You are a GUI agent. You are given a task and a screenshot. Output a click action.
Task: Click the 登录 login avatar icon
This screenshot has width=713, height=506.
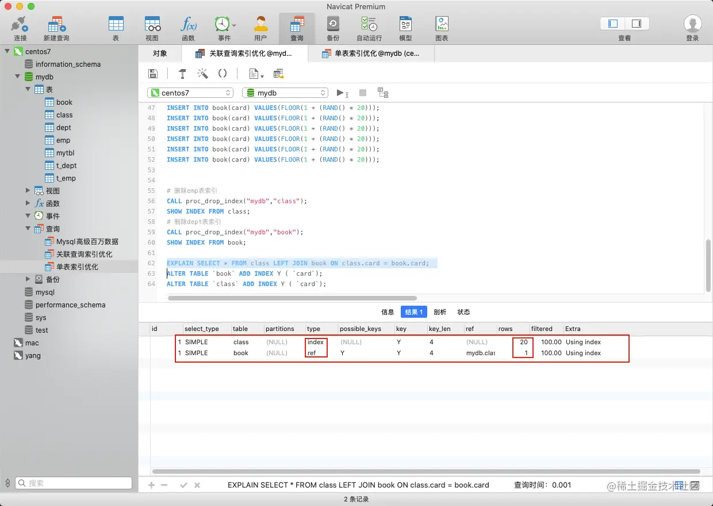(692, 24)
